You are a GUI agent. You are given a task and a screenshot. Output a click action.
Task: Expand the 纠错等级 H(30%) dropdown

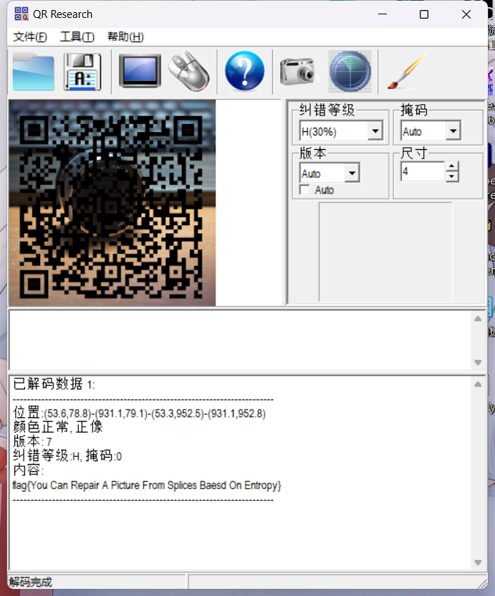[x=375, y=132]
